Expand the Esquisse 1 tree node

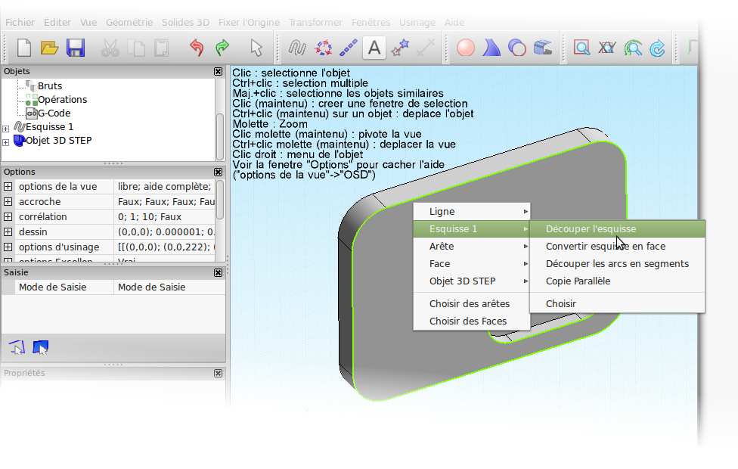(x=6, y=128)
